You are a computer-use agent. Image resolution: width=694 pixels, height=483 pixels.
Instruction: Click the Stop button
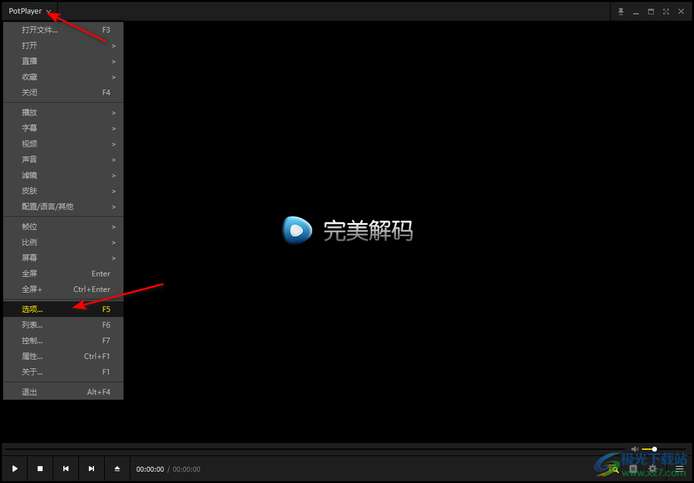click(x=40, y=469)
